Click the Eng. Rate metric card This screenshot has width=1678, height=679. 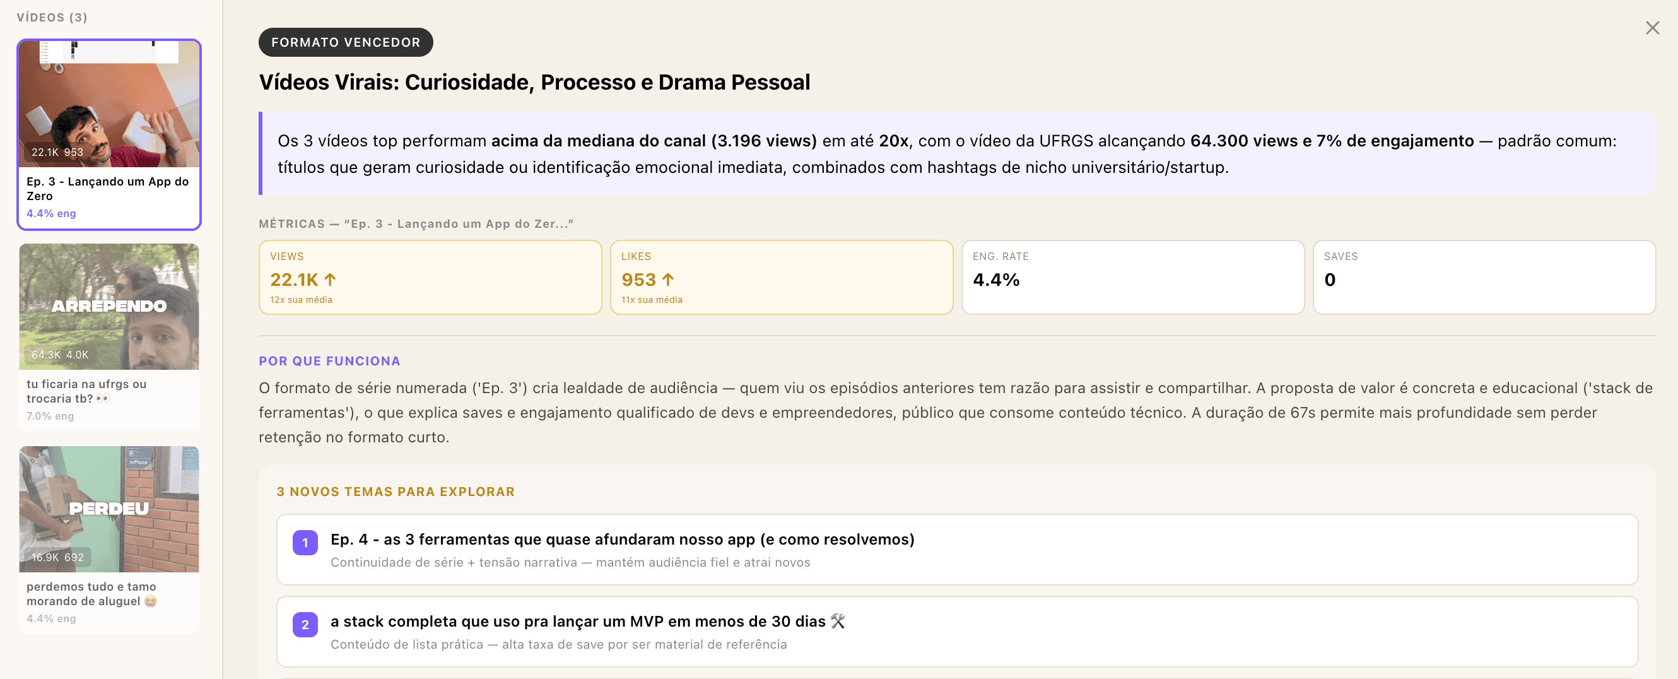pyautogui.click(x=1132, y=278)
